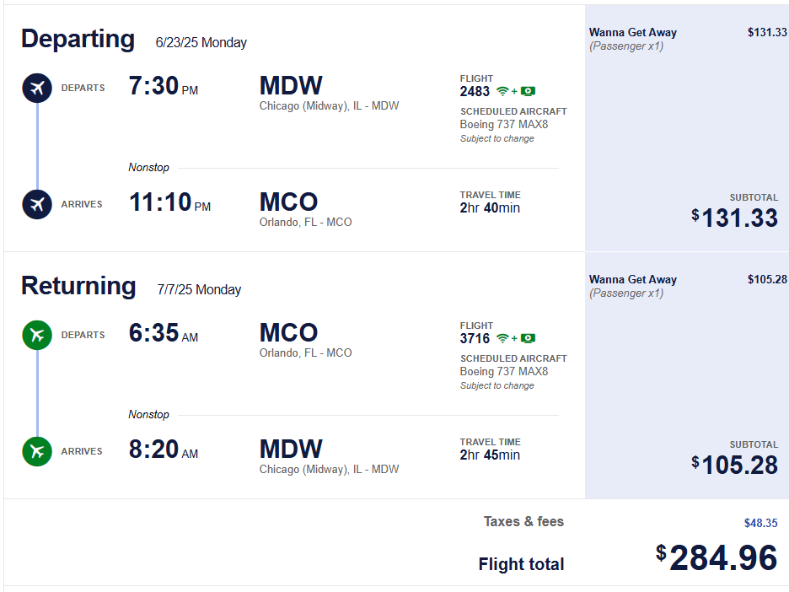Click the Returning section heading
Screen dimensions: 789x592
click(x=78, y=286)
